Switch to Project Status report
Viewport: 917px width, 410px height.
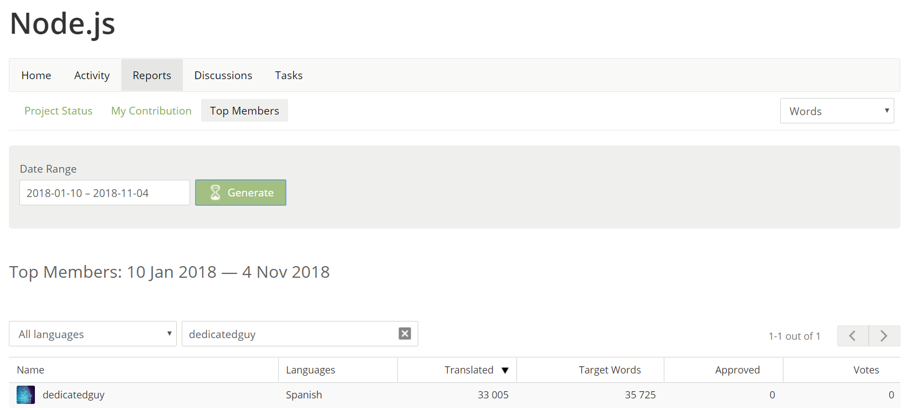coord(58,111)
